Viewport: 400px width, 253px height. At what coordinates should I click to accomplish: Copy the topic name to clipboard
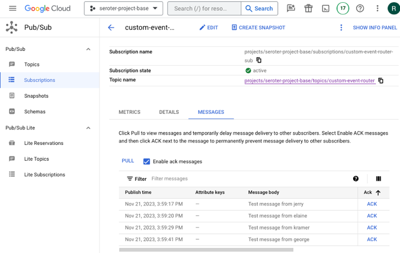coord(381,81)
